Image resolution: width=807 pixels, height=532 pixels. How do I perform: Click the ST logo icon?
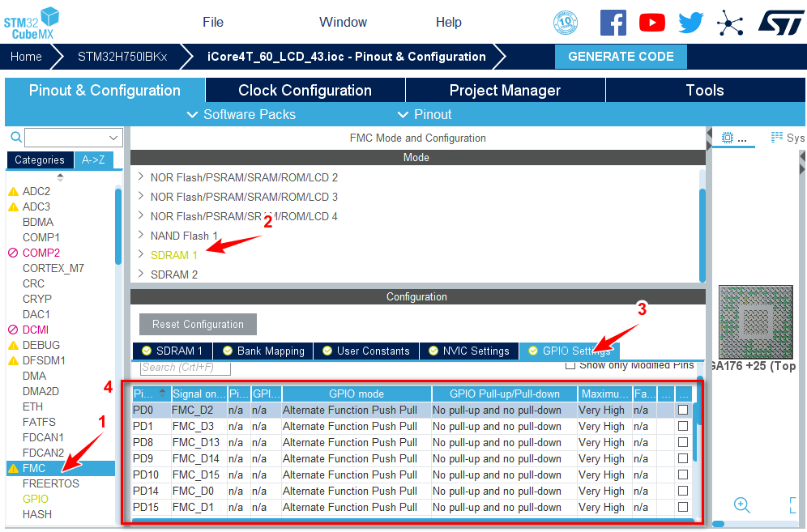click(x=781, y=23)
